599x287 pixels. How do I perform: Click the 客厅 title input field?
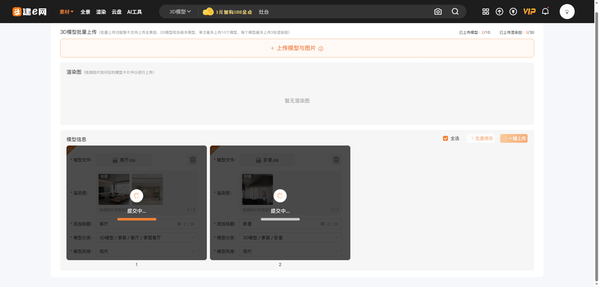pyautogui.click(x=137, y=224)
